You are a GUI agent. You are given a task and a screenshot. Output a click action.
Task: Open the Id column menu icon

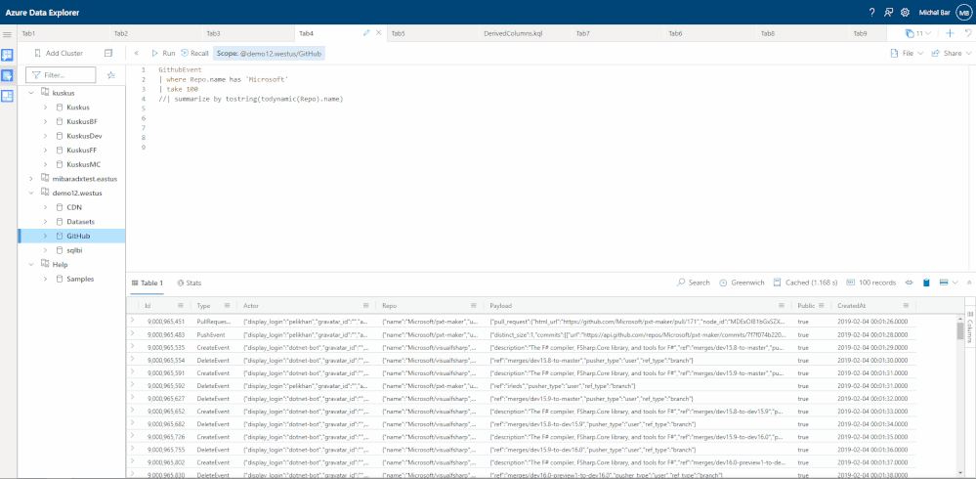click(x=181, y=306)
